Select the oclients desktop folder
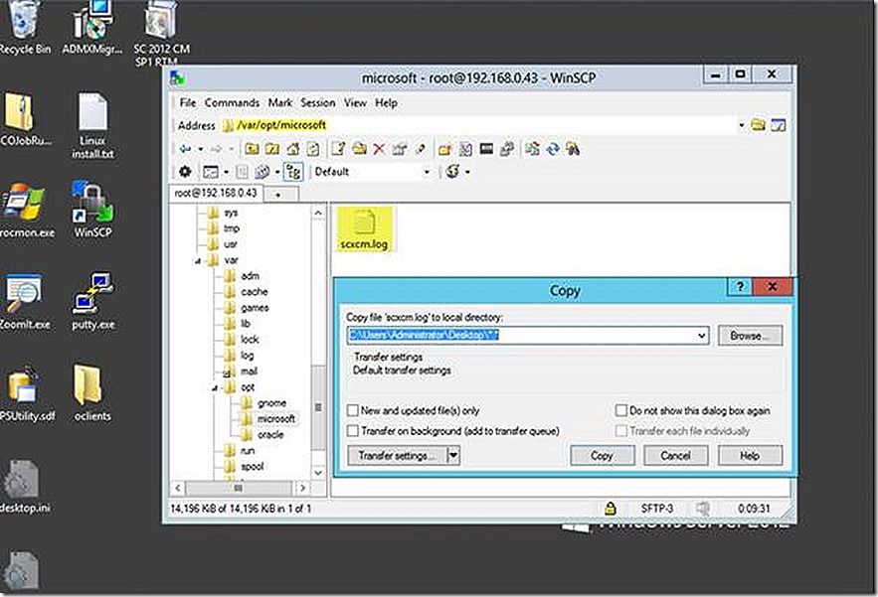This screenshot has height=597, width=878. click(x=92, y=392)
